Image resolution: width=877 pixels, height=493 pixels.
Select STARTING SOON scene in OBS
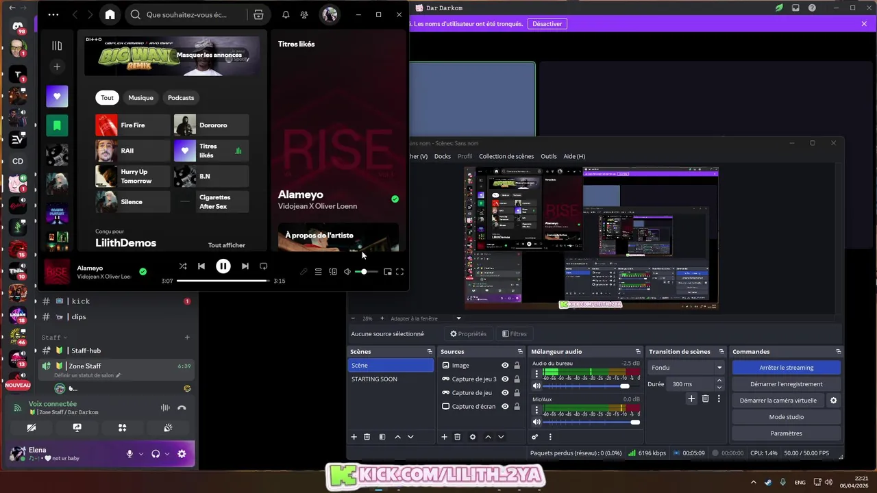[391, 379]
